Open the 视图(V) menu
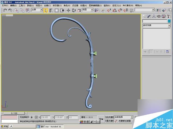173x129 pixels. [39, 5]
